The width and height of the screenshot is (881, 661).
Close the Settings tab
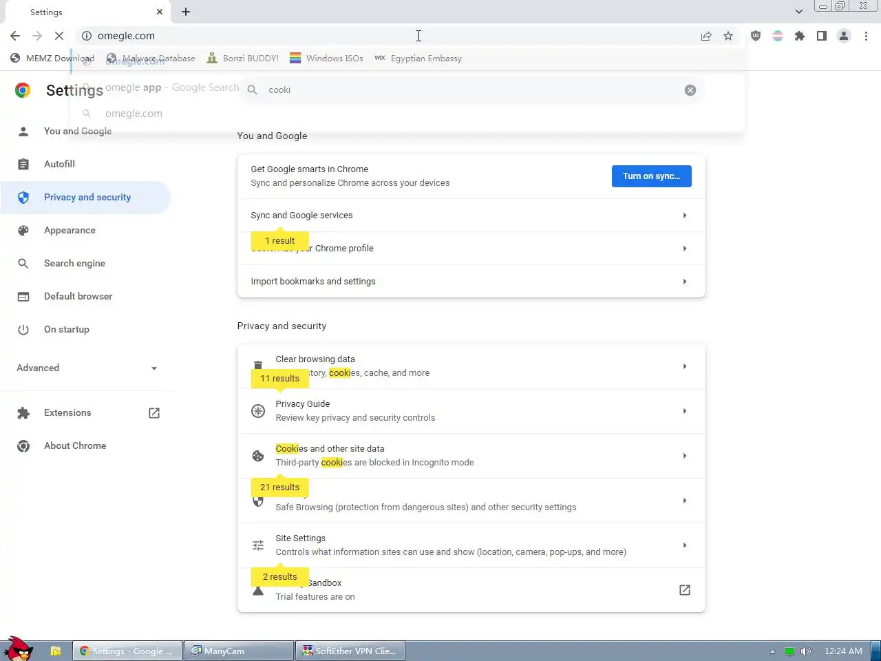160,12
